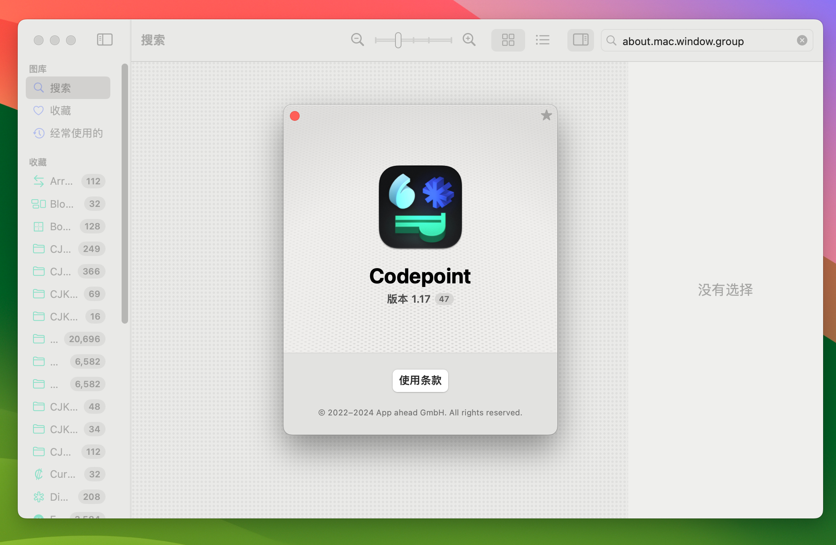Open the CJK... collection with 69
The image size is (836, 545).
point(68,294)
